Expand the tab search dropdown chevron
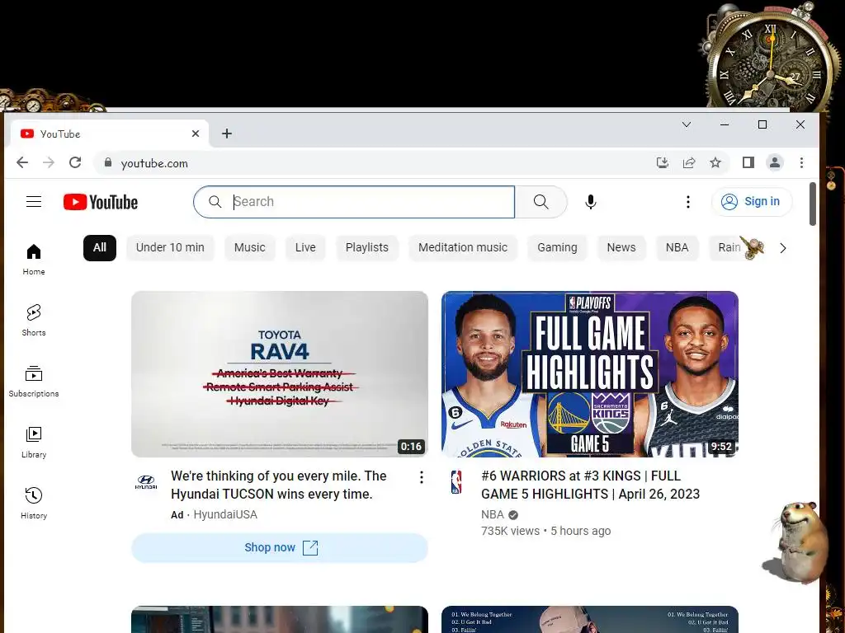 pos(687,124)
